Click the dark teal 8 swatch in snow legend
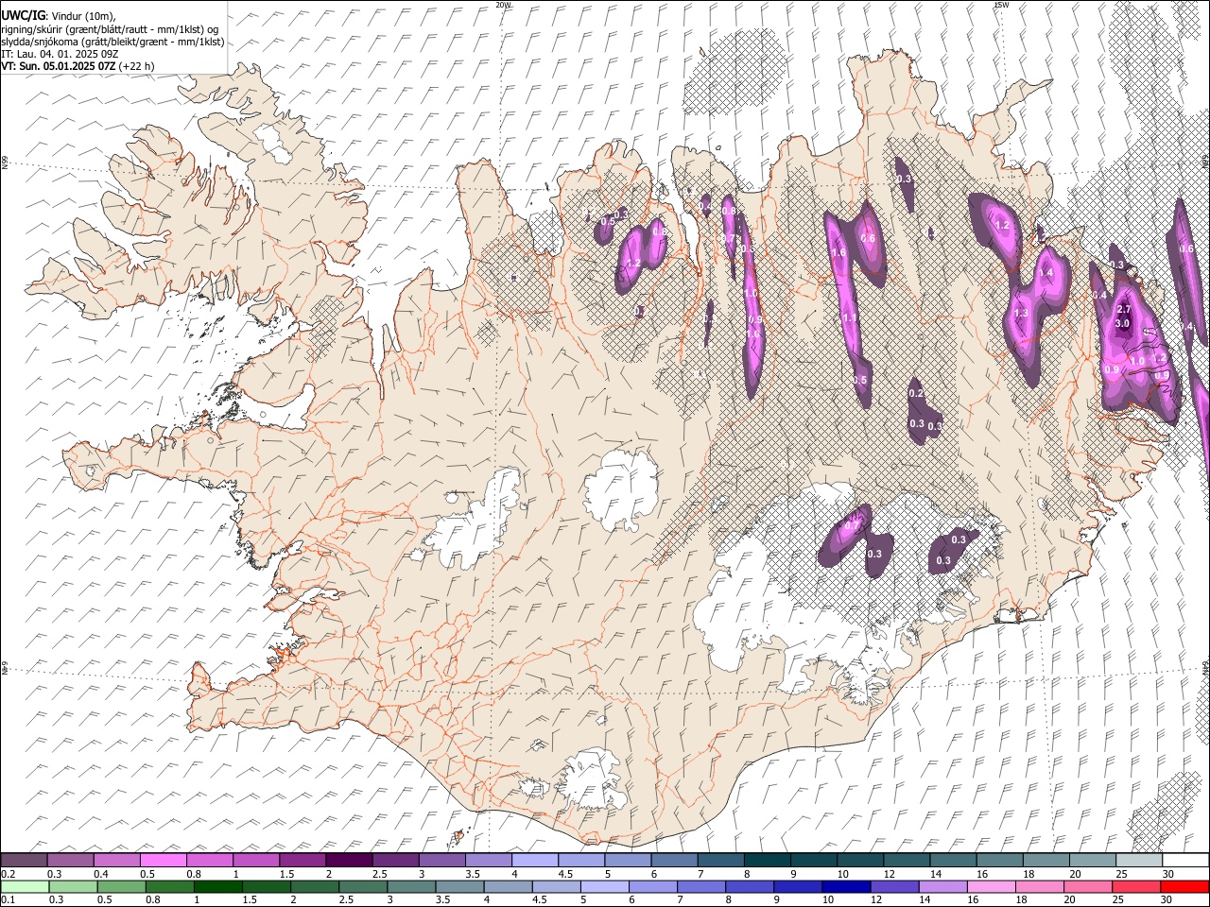This screenshot has height=907, width=1210. 767,861
